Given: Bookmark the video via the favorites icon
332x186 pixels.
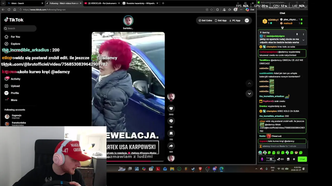Looking at the screenshot, I should (x=171, y=133).
